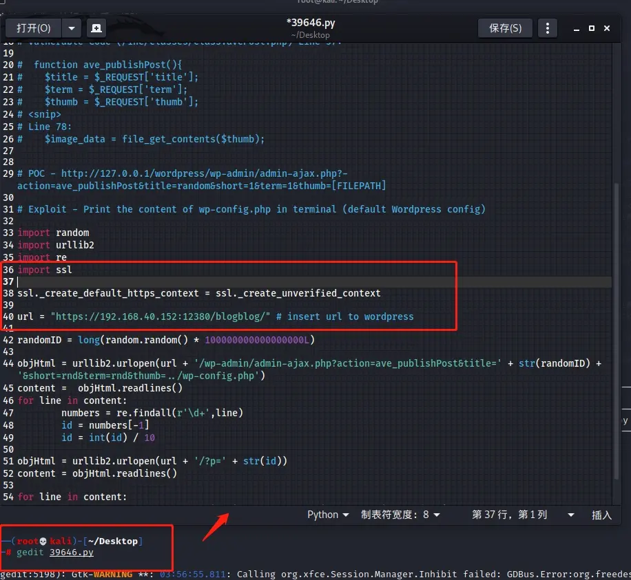Click line 51 urlopen with '/?p='
The image size is (631, 580).
(152, 461)
